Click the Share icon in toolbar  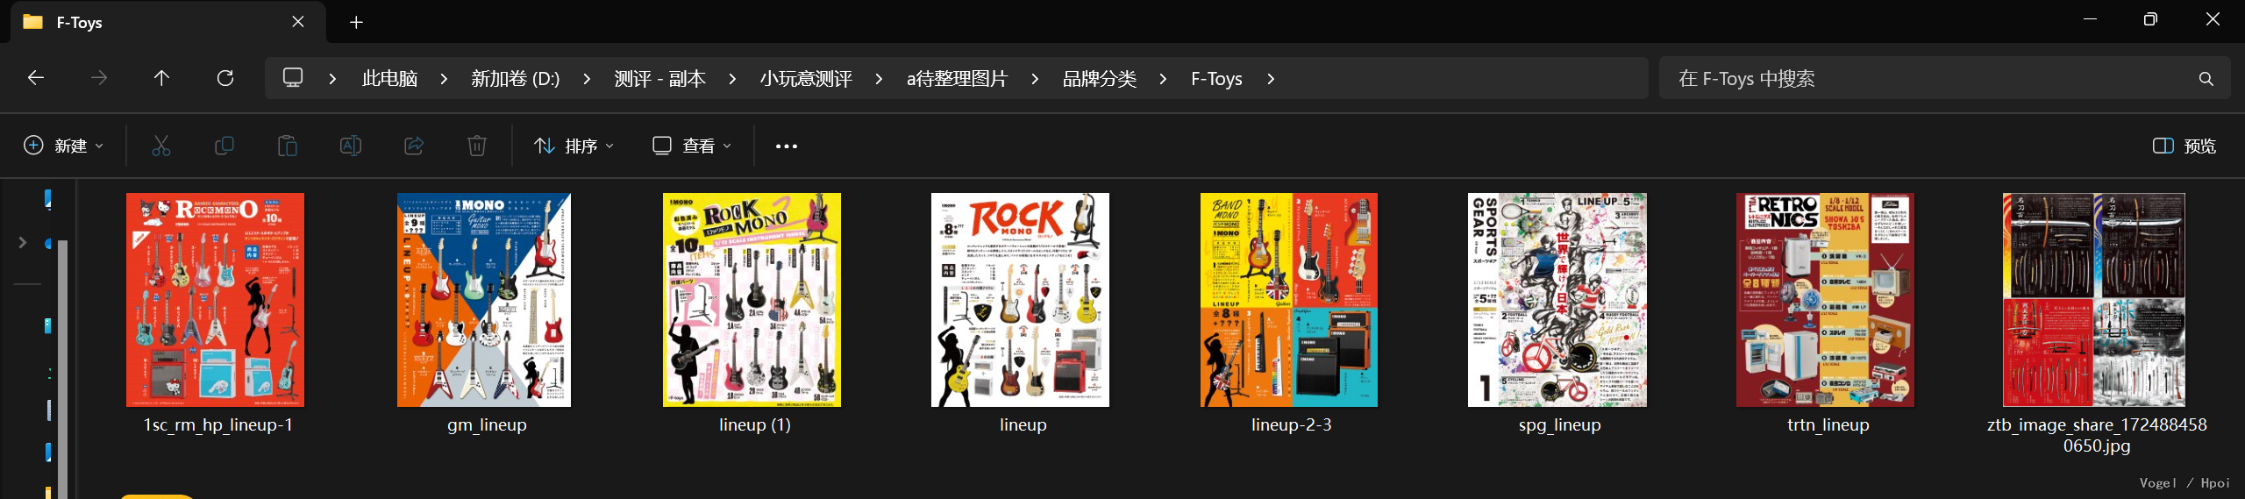point(414,146)
